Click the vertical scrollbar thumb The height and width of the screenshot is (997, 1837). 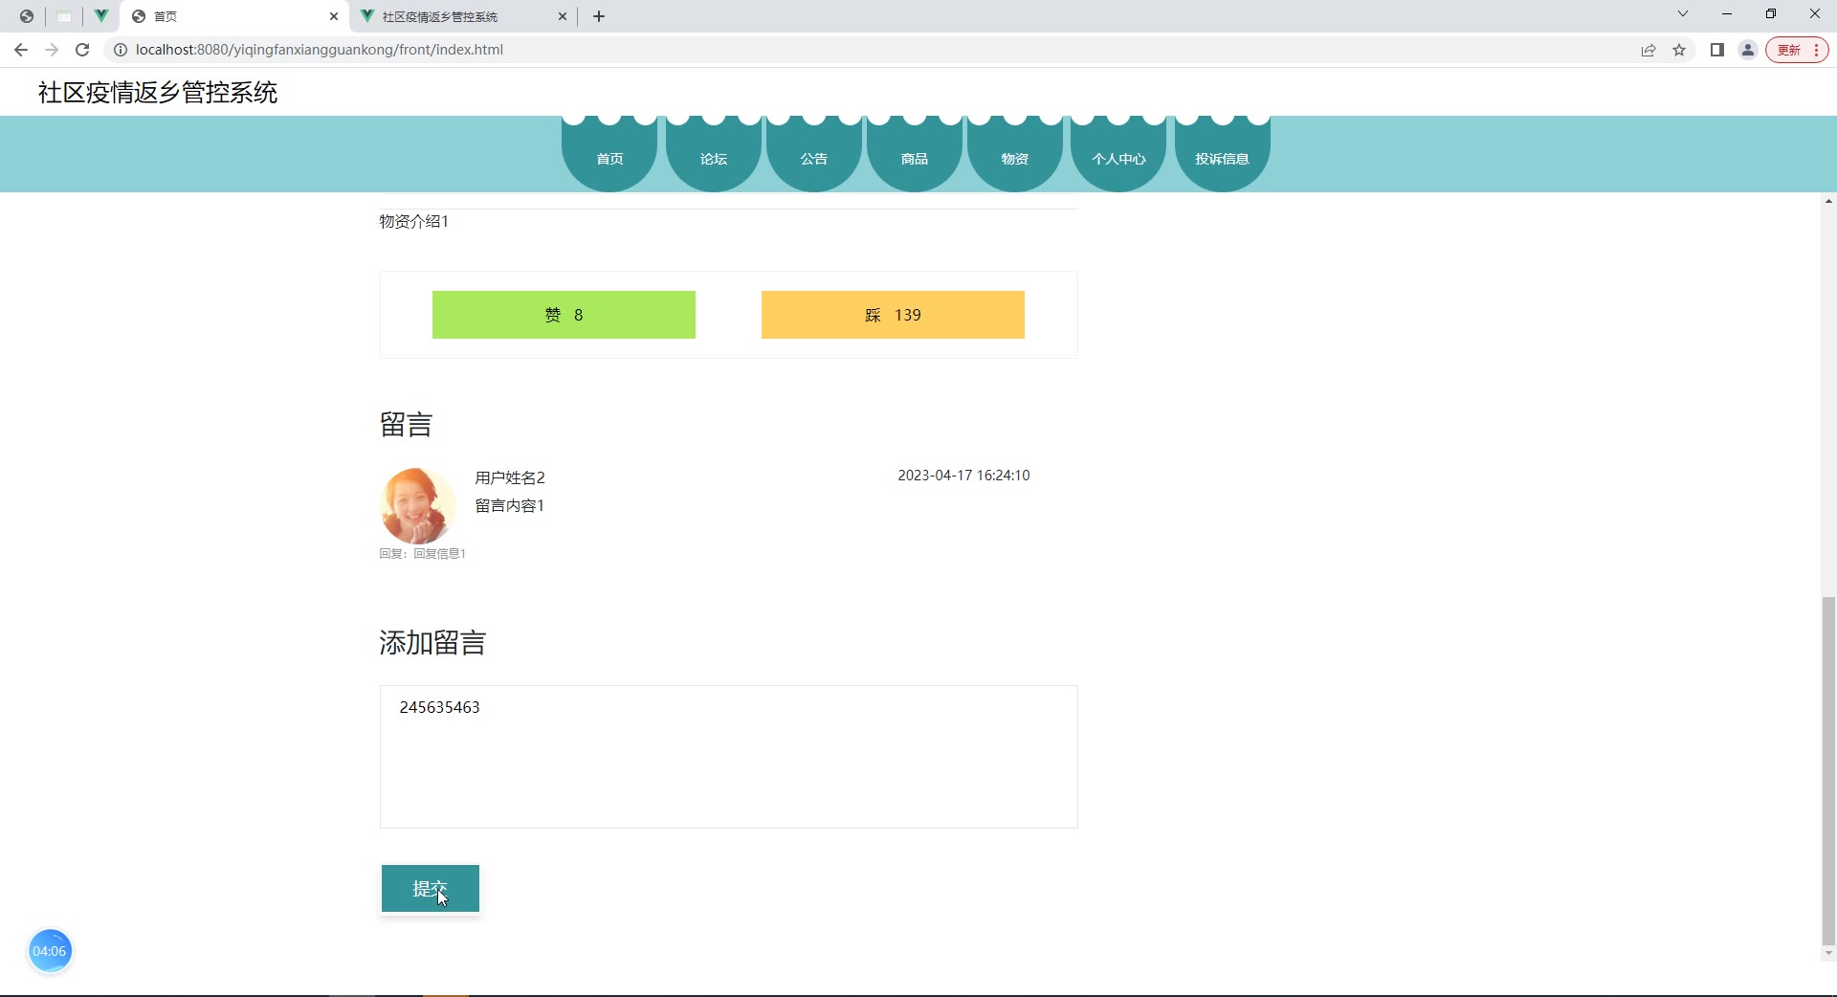point(1828,770)
